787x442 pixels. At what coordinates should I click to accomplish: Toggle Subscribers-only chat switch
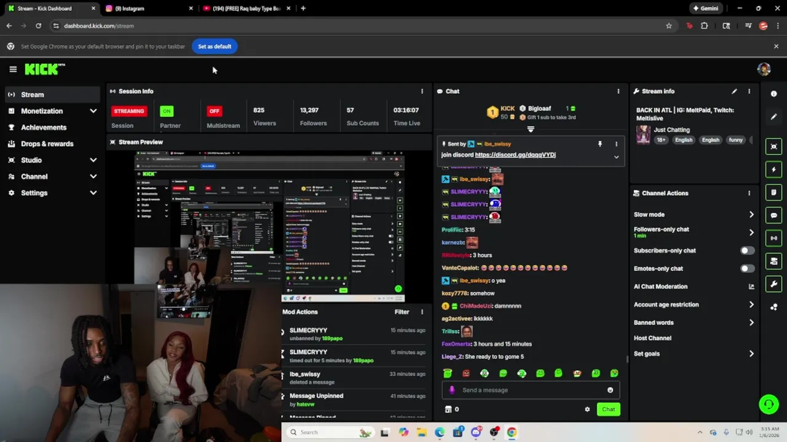point(747,250)
